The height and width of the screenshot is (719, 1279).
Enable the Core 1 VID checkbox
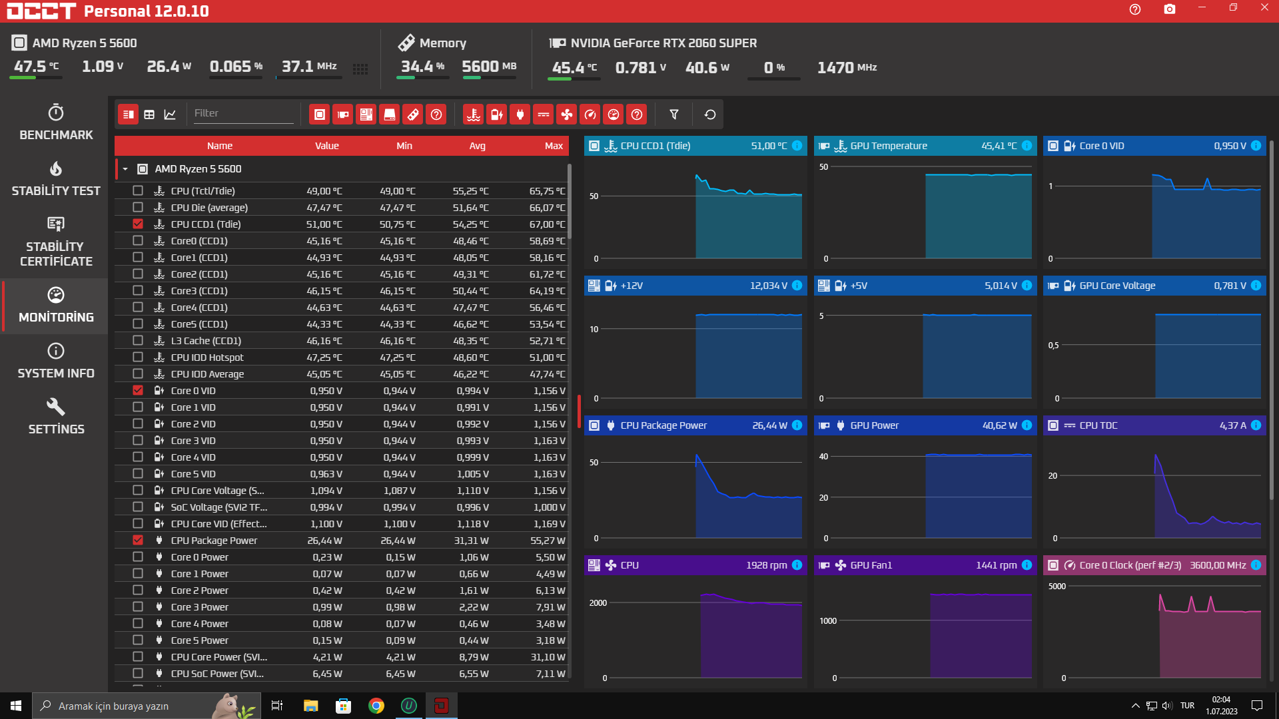pyautogui.click(x=138, y=407)
